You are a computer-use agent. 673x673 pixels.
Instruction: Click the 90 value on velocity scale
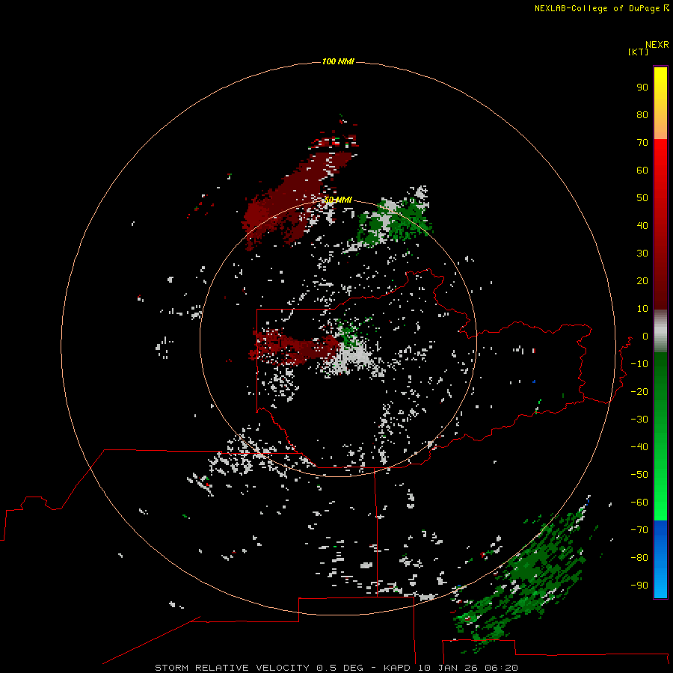point(642,87)
